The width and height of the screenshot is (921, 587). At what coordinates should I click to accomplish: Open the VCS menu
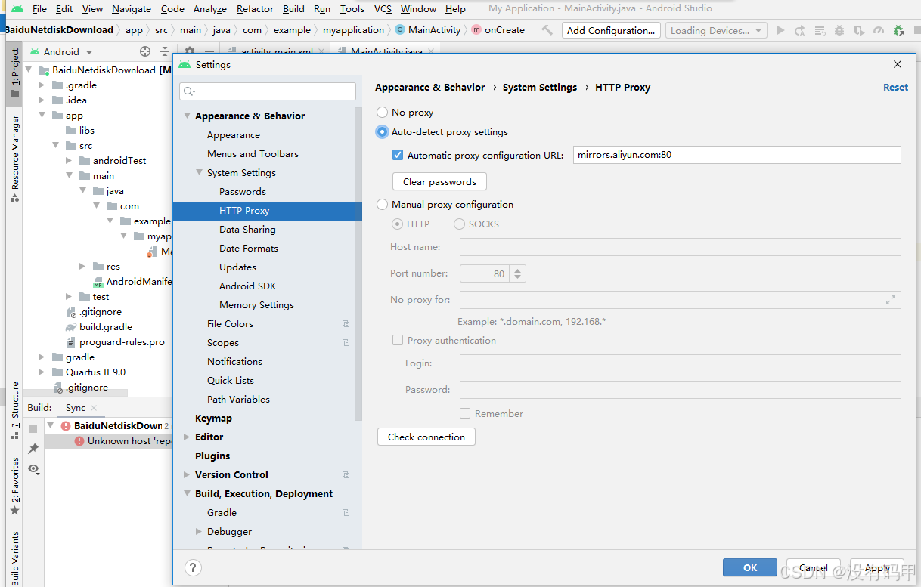coord(383,9)
